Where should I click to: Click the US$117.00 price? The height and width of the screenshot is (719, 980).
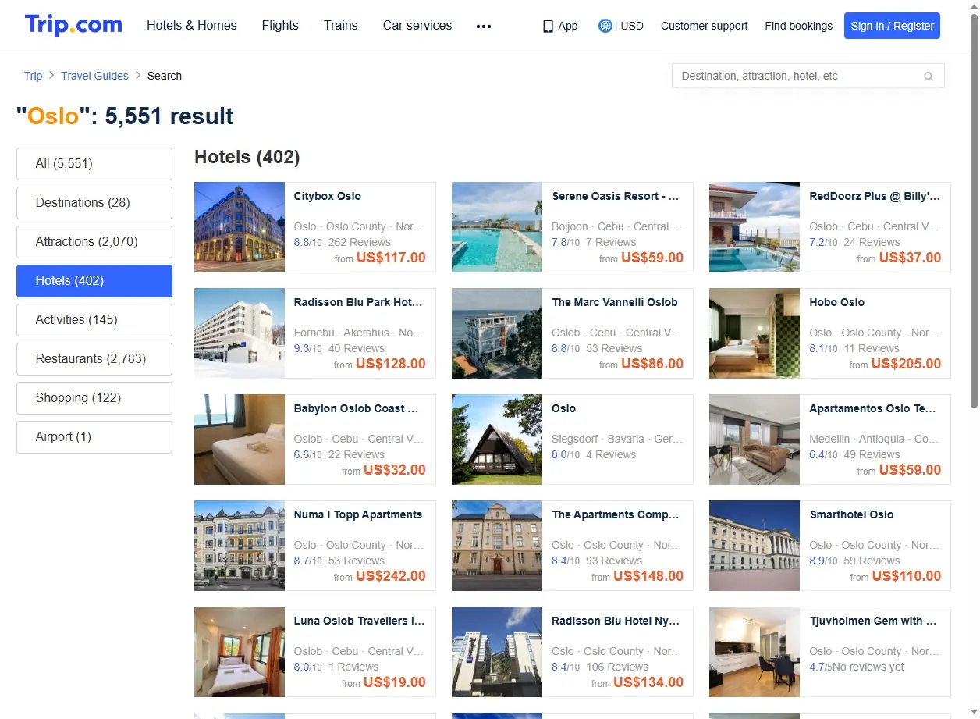click(x=391, y=258)
